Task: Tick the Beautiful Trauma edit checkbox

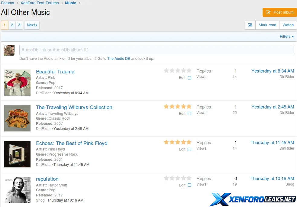Action: pos(189,78)
